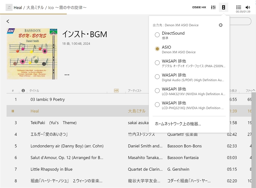Sort by タイトル column header
The height and width of the screenshot is (188, 256).
click(34, 90)
